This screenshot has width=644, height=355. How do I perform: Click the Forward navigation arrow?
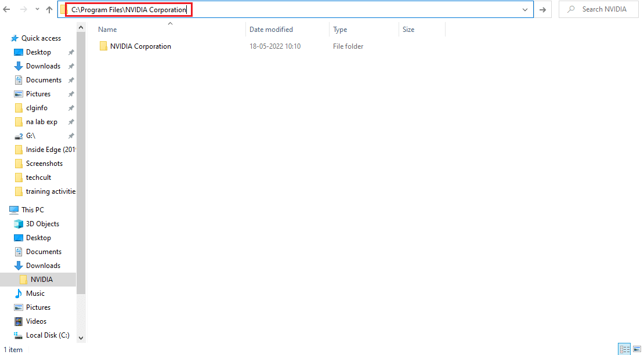pos(23,9)
